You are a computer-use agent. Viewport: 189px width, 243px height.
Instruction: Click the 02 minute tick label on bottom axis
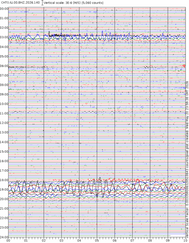point(44,241)
